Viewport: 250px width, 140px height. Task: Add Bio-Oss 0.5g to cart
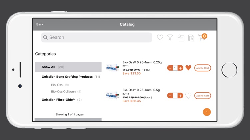(x=202, y=96)
